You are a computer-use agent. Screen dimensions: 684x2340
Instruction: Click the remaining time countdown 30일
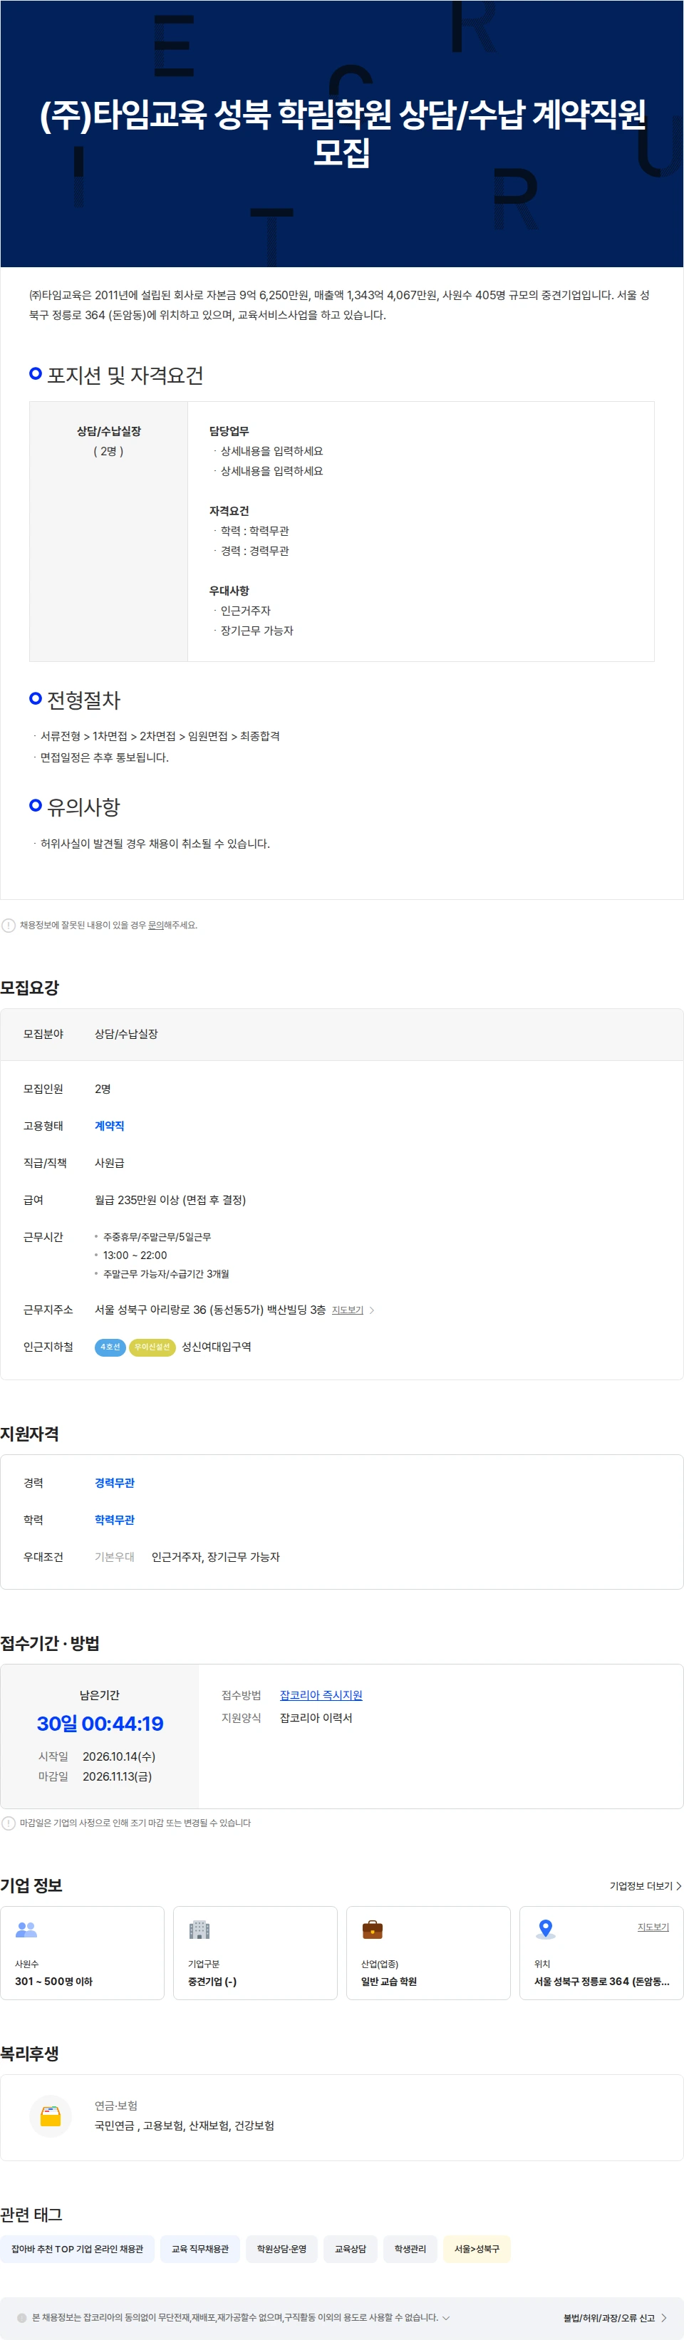point(100,1723)
